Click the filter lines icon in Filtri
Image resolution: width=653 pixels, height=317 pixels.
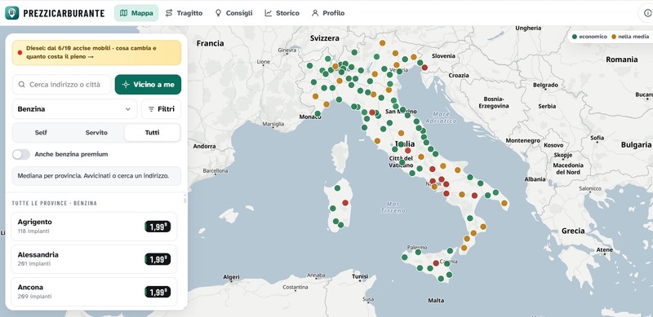coord(151,109)
